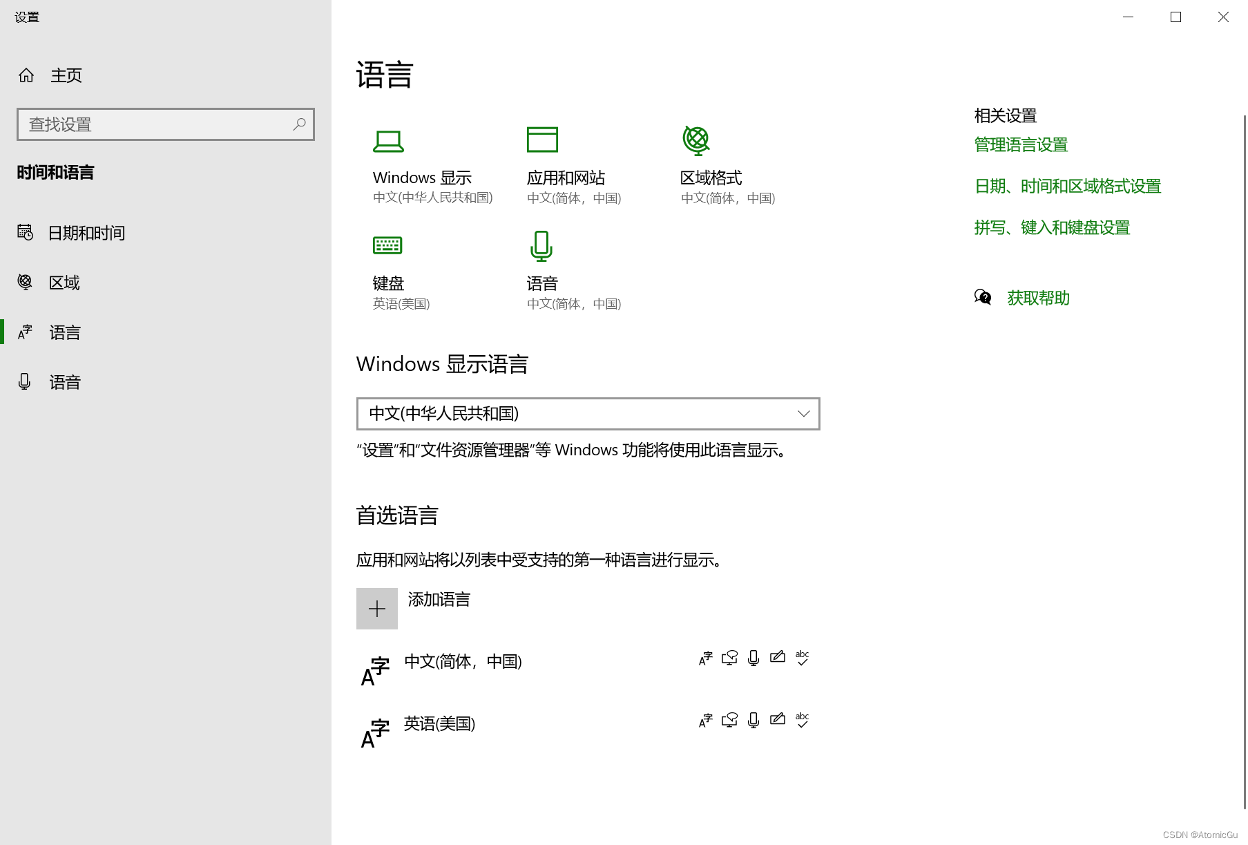Click 添加语言 label
This screenshot has width=1248, height=845.
pyautogui.click(x=439, y=599)
